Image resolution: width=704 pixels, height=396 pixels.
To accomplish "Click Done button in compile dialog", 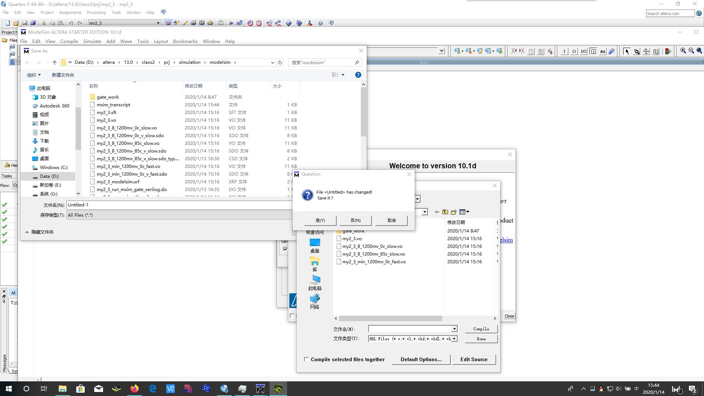I will tap(481, 339).
